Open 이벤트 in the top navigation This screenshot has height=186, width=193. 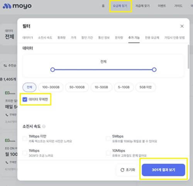pyautogui.click(x=162, y=6)
